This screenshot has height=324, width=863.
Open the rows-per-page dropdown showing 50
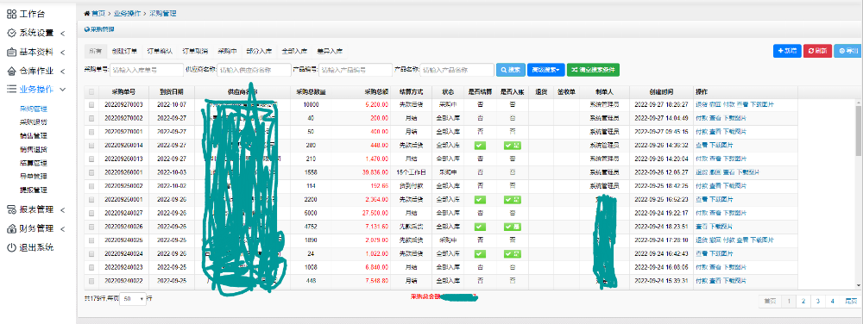tap(134, 298)
